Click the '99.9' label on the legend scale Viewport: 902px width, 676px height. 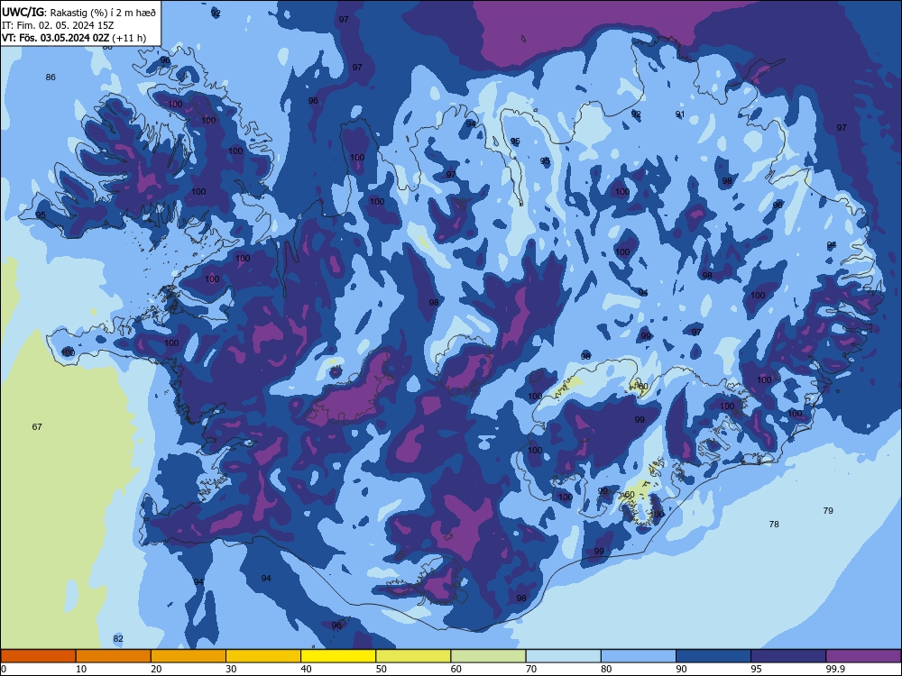pos(834,669)
